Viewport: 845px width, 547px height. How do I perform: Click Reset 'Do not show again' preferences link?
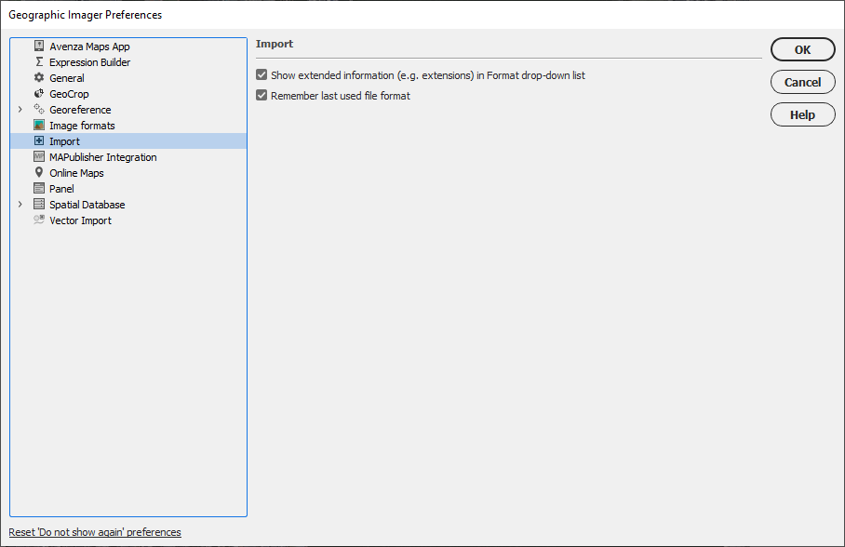[x=95, y=532]
